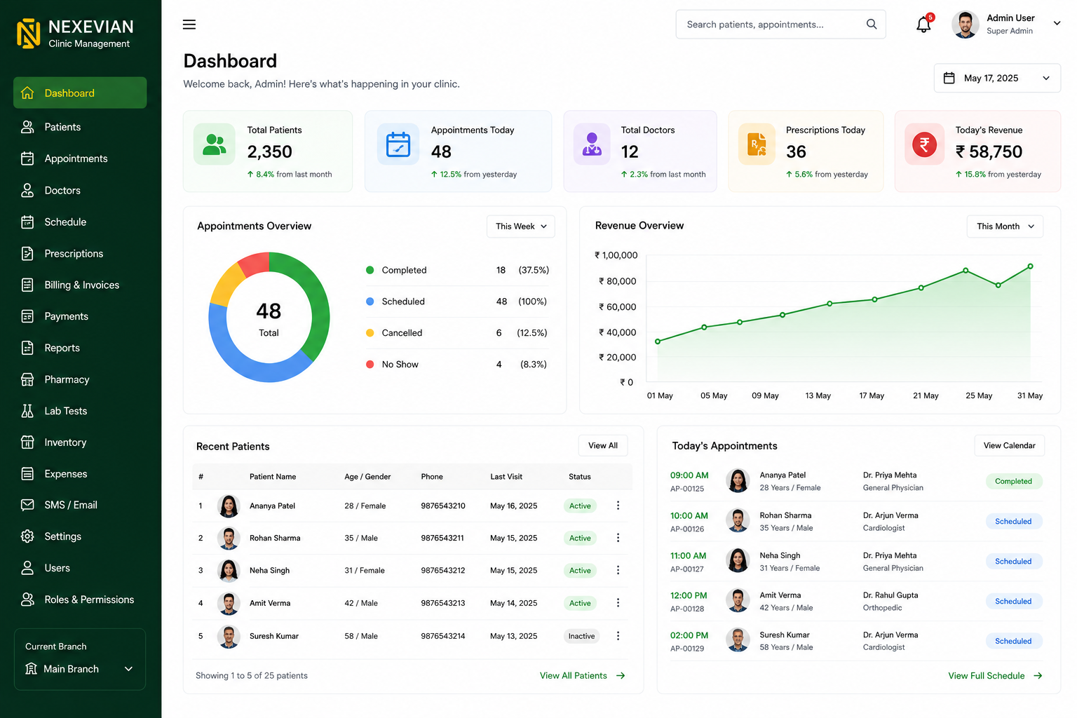The height and width of the screenshot is (718, 1077).
Task: Focus the Search patients, appointments field
Action: (x=780, y=25)
